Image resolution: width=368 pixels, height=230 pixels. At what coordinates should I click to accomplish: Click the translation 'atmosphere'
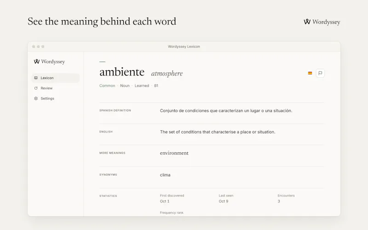[167, 74]
